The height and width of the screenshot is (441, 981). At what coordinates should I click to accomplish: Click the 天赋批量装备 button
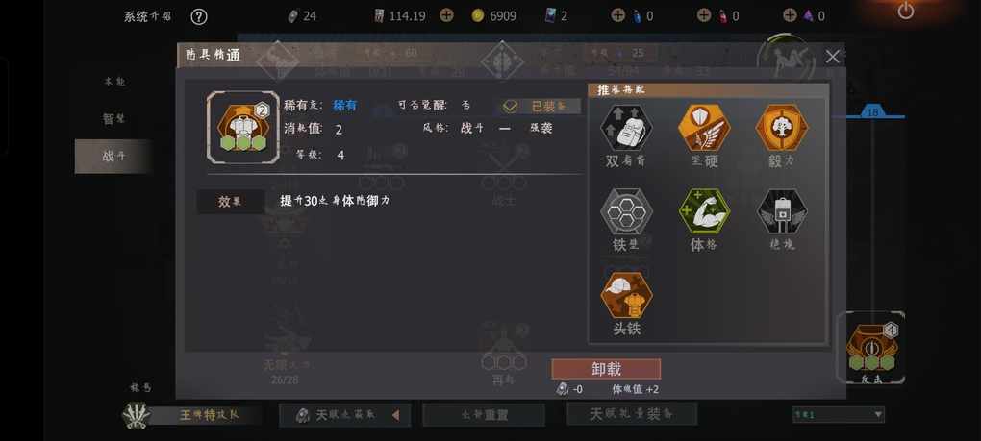(x=632, y=414)
